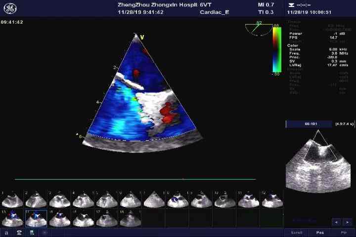Select the Ptr tab at bottom right
356x237 pixels.
344,232
